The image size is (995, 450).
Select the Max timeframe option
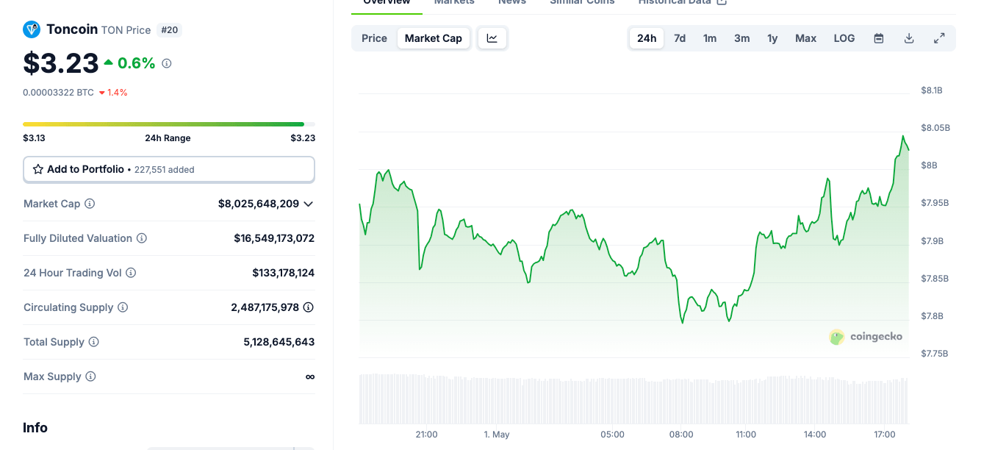[805, 37]
